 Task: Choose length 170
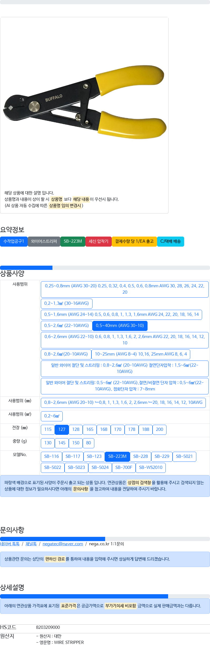(x=118, y=430)
